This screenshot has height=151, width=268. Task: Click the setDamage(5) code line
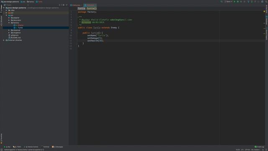pos(95,38)
